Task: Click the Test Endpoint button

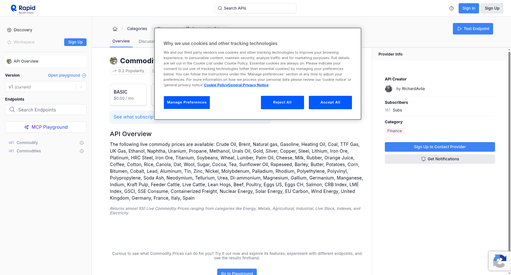Action: (473, 29)
